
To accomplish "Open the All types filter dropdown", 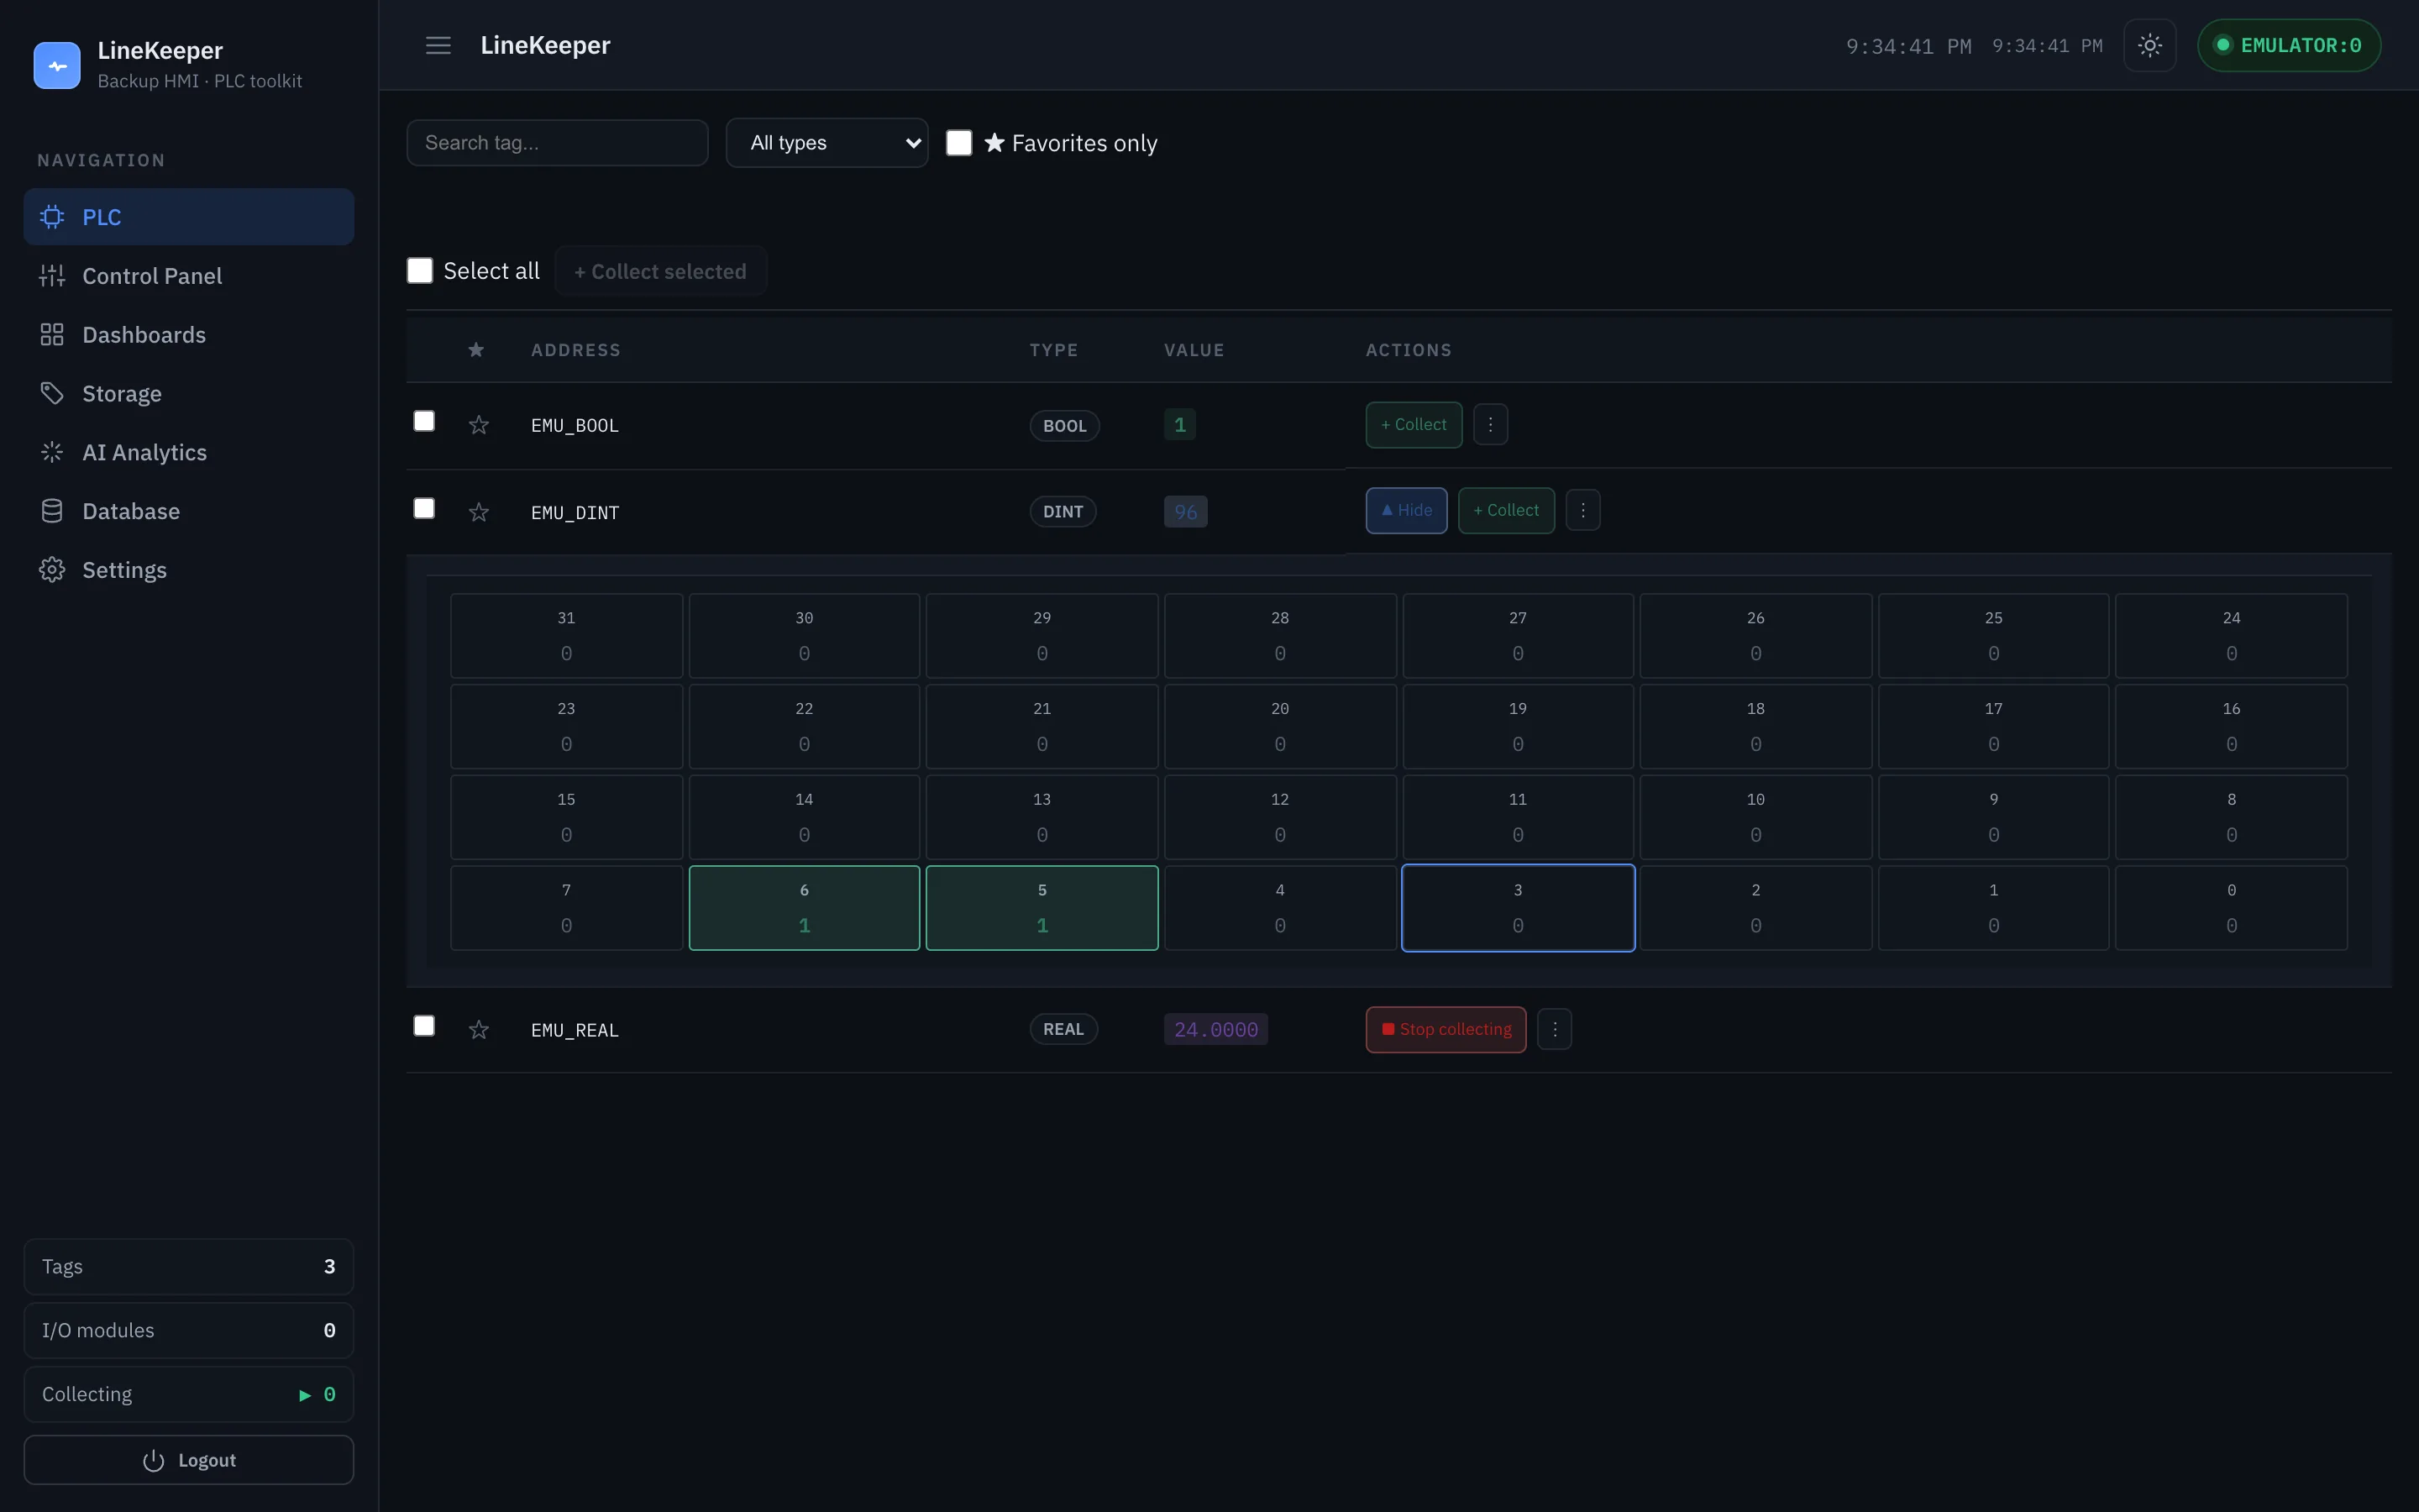I will 826,143.
